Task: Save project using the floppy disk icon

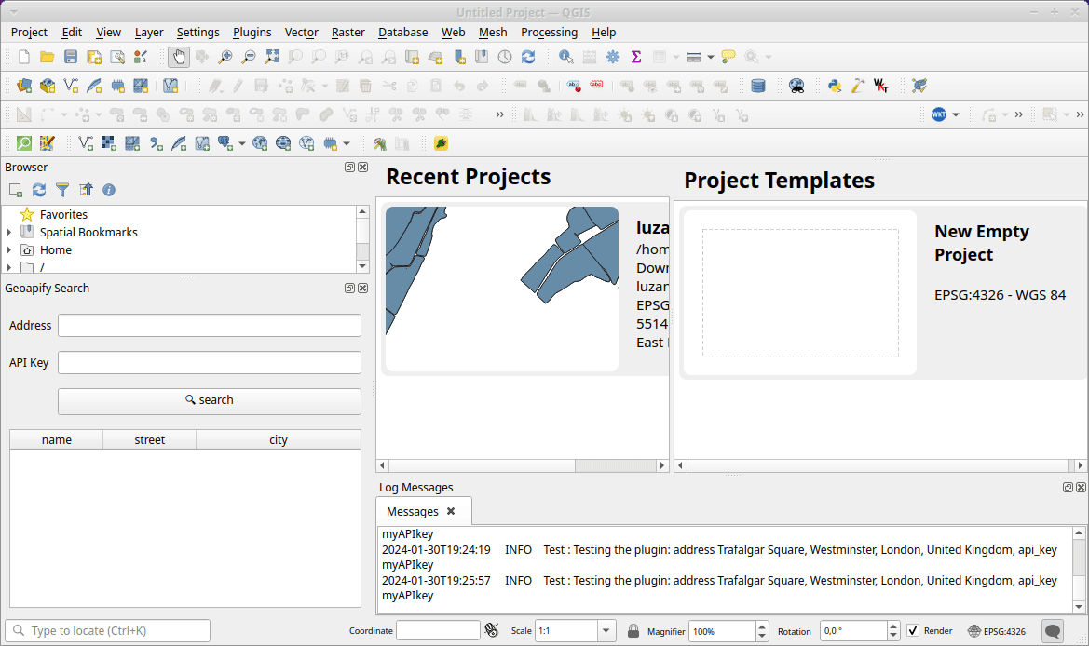Action: (71, 57)
